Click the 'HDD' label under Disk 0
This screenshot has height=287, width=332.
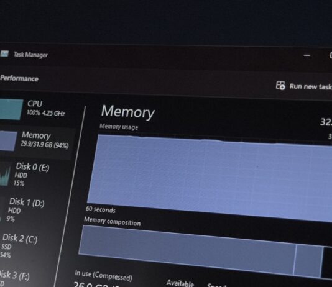tap(21, 175)
